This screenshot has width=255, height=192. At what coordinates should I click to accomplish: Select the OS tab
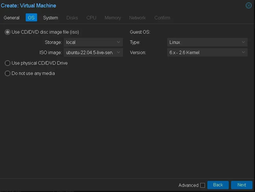31,18
